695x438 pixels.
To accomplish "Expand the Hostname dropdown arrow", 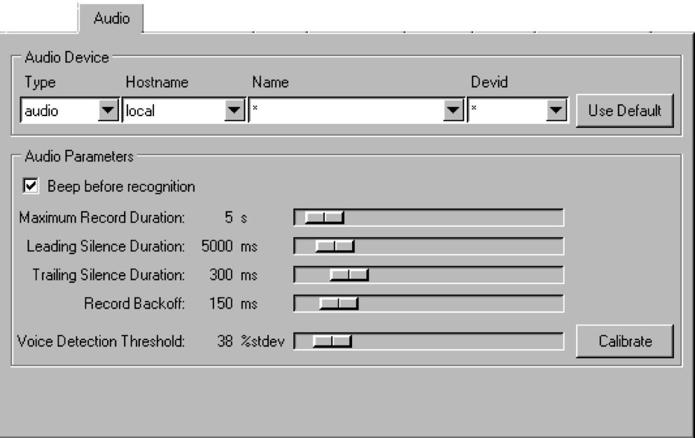I will (234, 110).
